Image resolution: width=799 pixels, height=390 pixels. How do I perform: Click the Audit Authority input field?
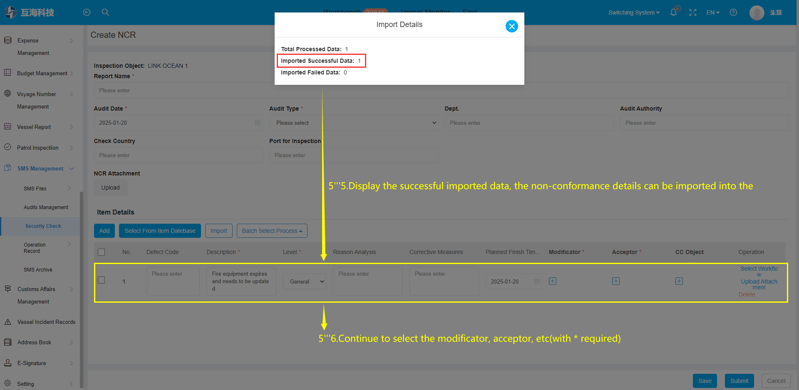[x=705, y=123]
